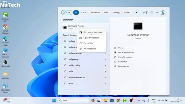Open File Explorer from the taskbar
Viewport: 185px width, 104px height.
click(x=106, y=101)
